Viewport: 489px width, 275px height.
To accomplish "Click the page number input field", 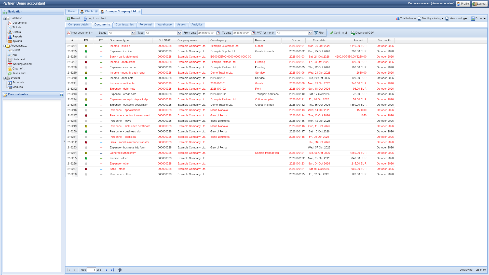I will point(91,270).
